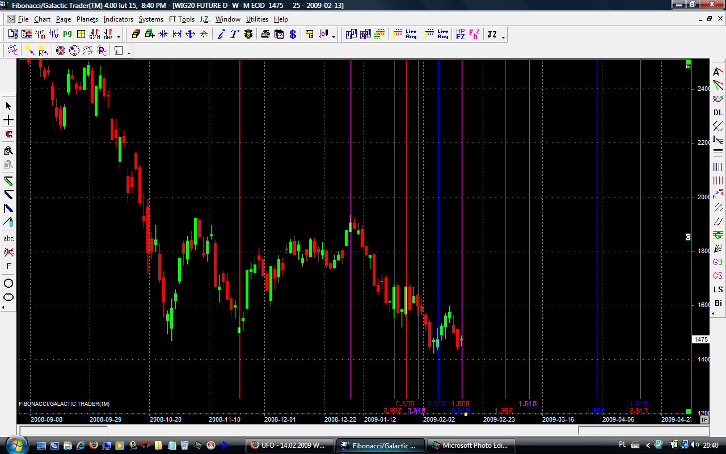Toggle the LS button in right sidebar
This screenshot has width=726, height=454.
(718, 289)
